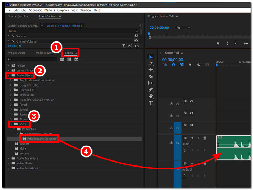Image resolution: width=253 pixels, height=190 pixels.
Task: Select the Type tool
Action: (151, 103)
